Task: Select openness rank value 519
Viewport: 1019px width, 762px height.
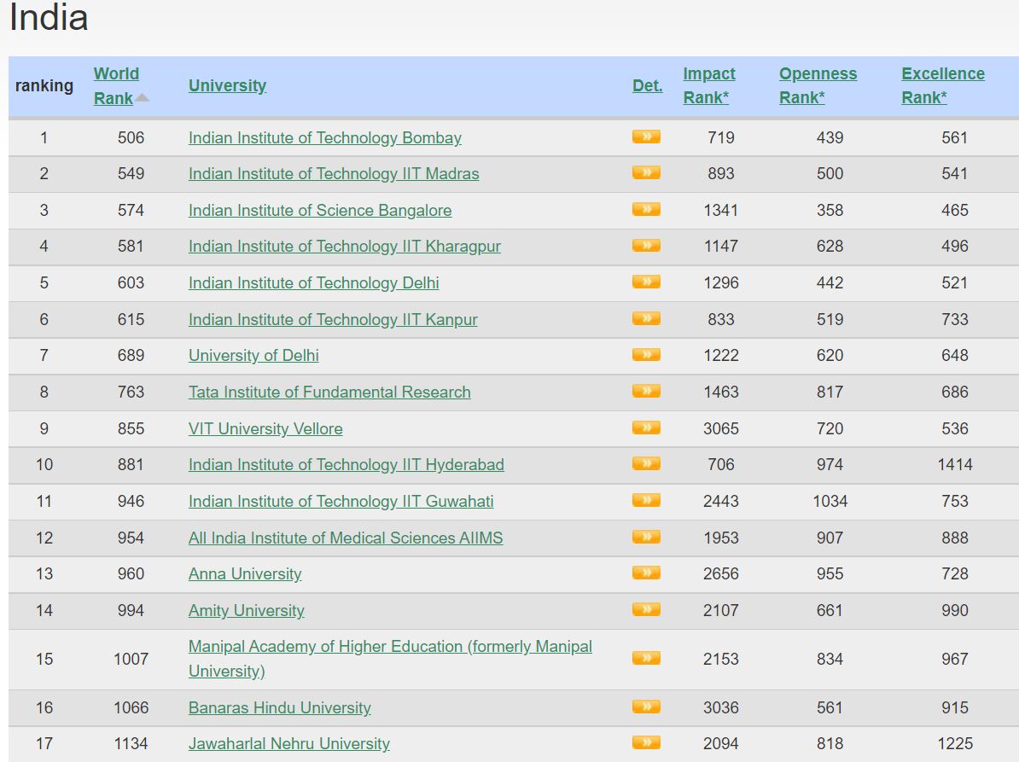Action: pos(830,320)
